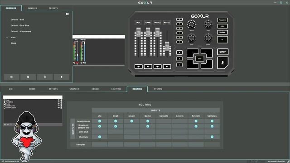Select effects preset button 1
The width and height of the screenshot is (290, 163).
point(179,19)
